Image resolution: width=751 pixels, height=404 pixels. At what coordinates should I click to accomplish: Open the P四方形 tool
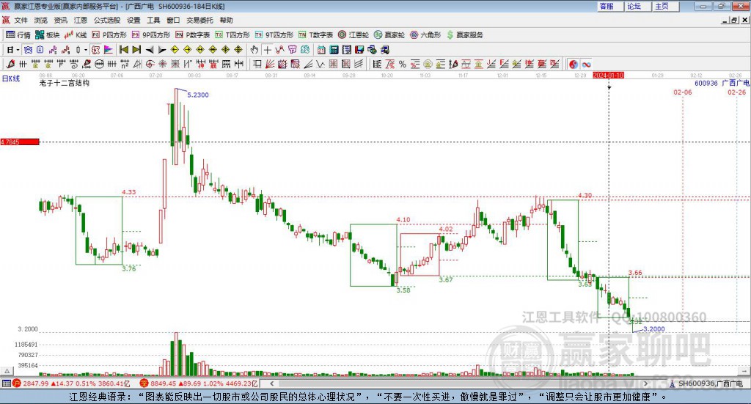(x=109, y=35)
